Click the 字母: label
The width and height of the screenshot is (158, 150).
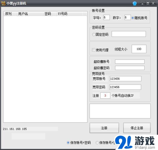pyautogui.click(x=97, y=18)
